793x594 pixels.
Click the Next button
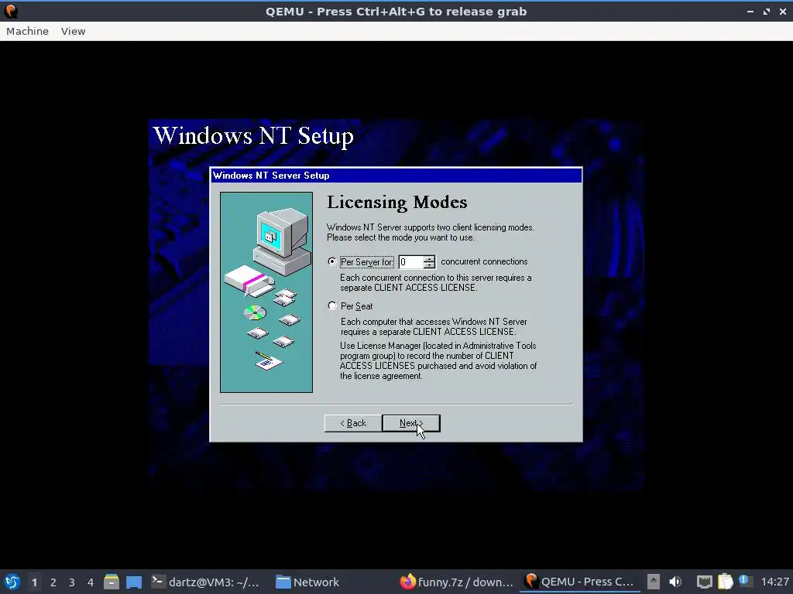click(x=411, y=423)
